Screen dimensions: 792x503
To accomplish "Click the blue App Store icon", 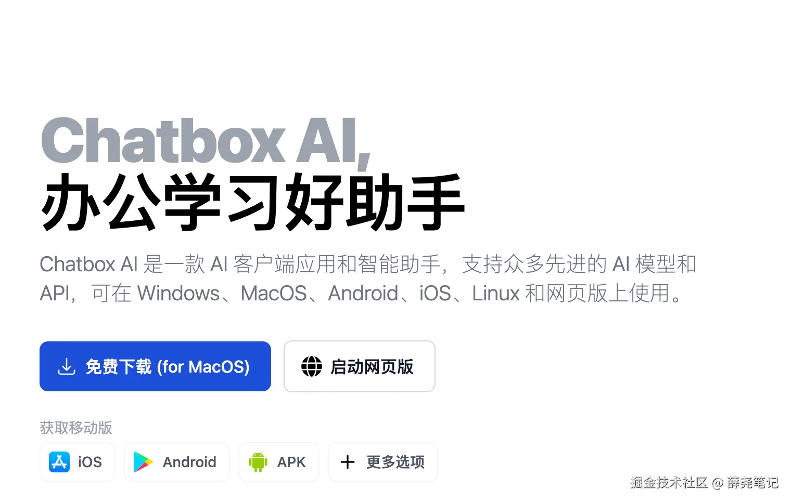I will point(59,462).
